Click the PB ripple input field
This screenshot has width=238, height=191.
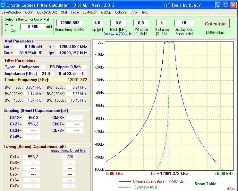pos(140,23)
